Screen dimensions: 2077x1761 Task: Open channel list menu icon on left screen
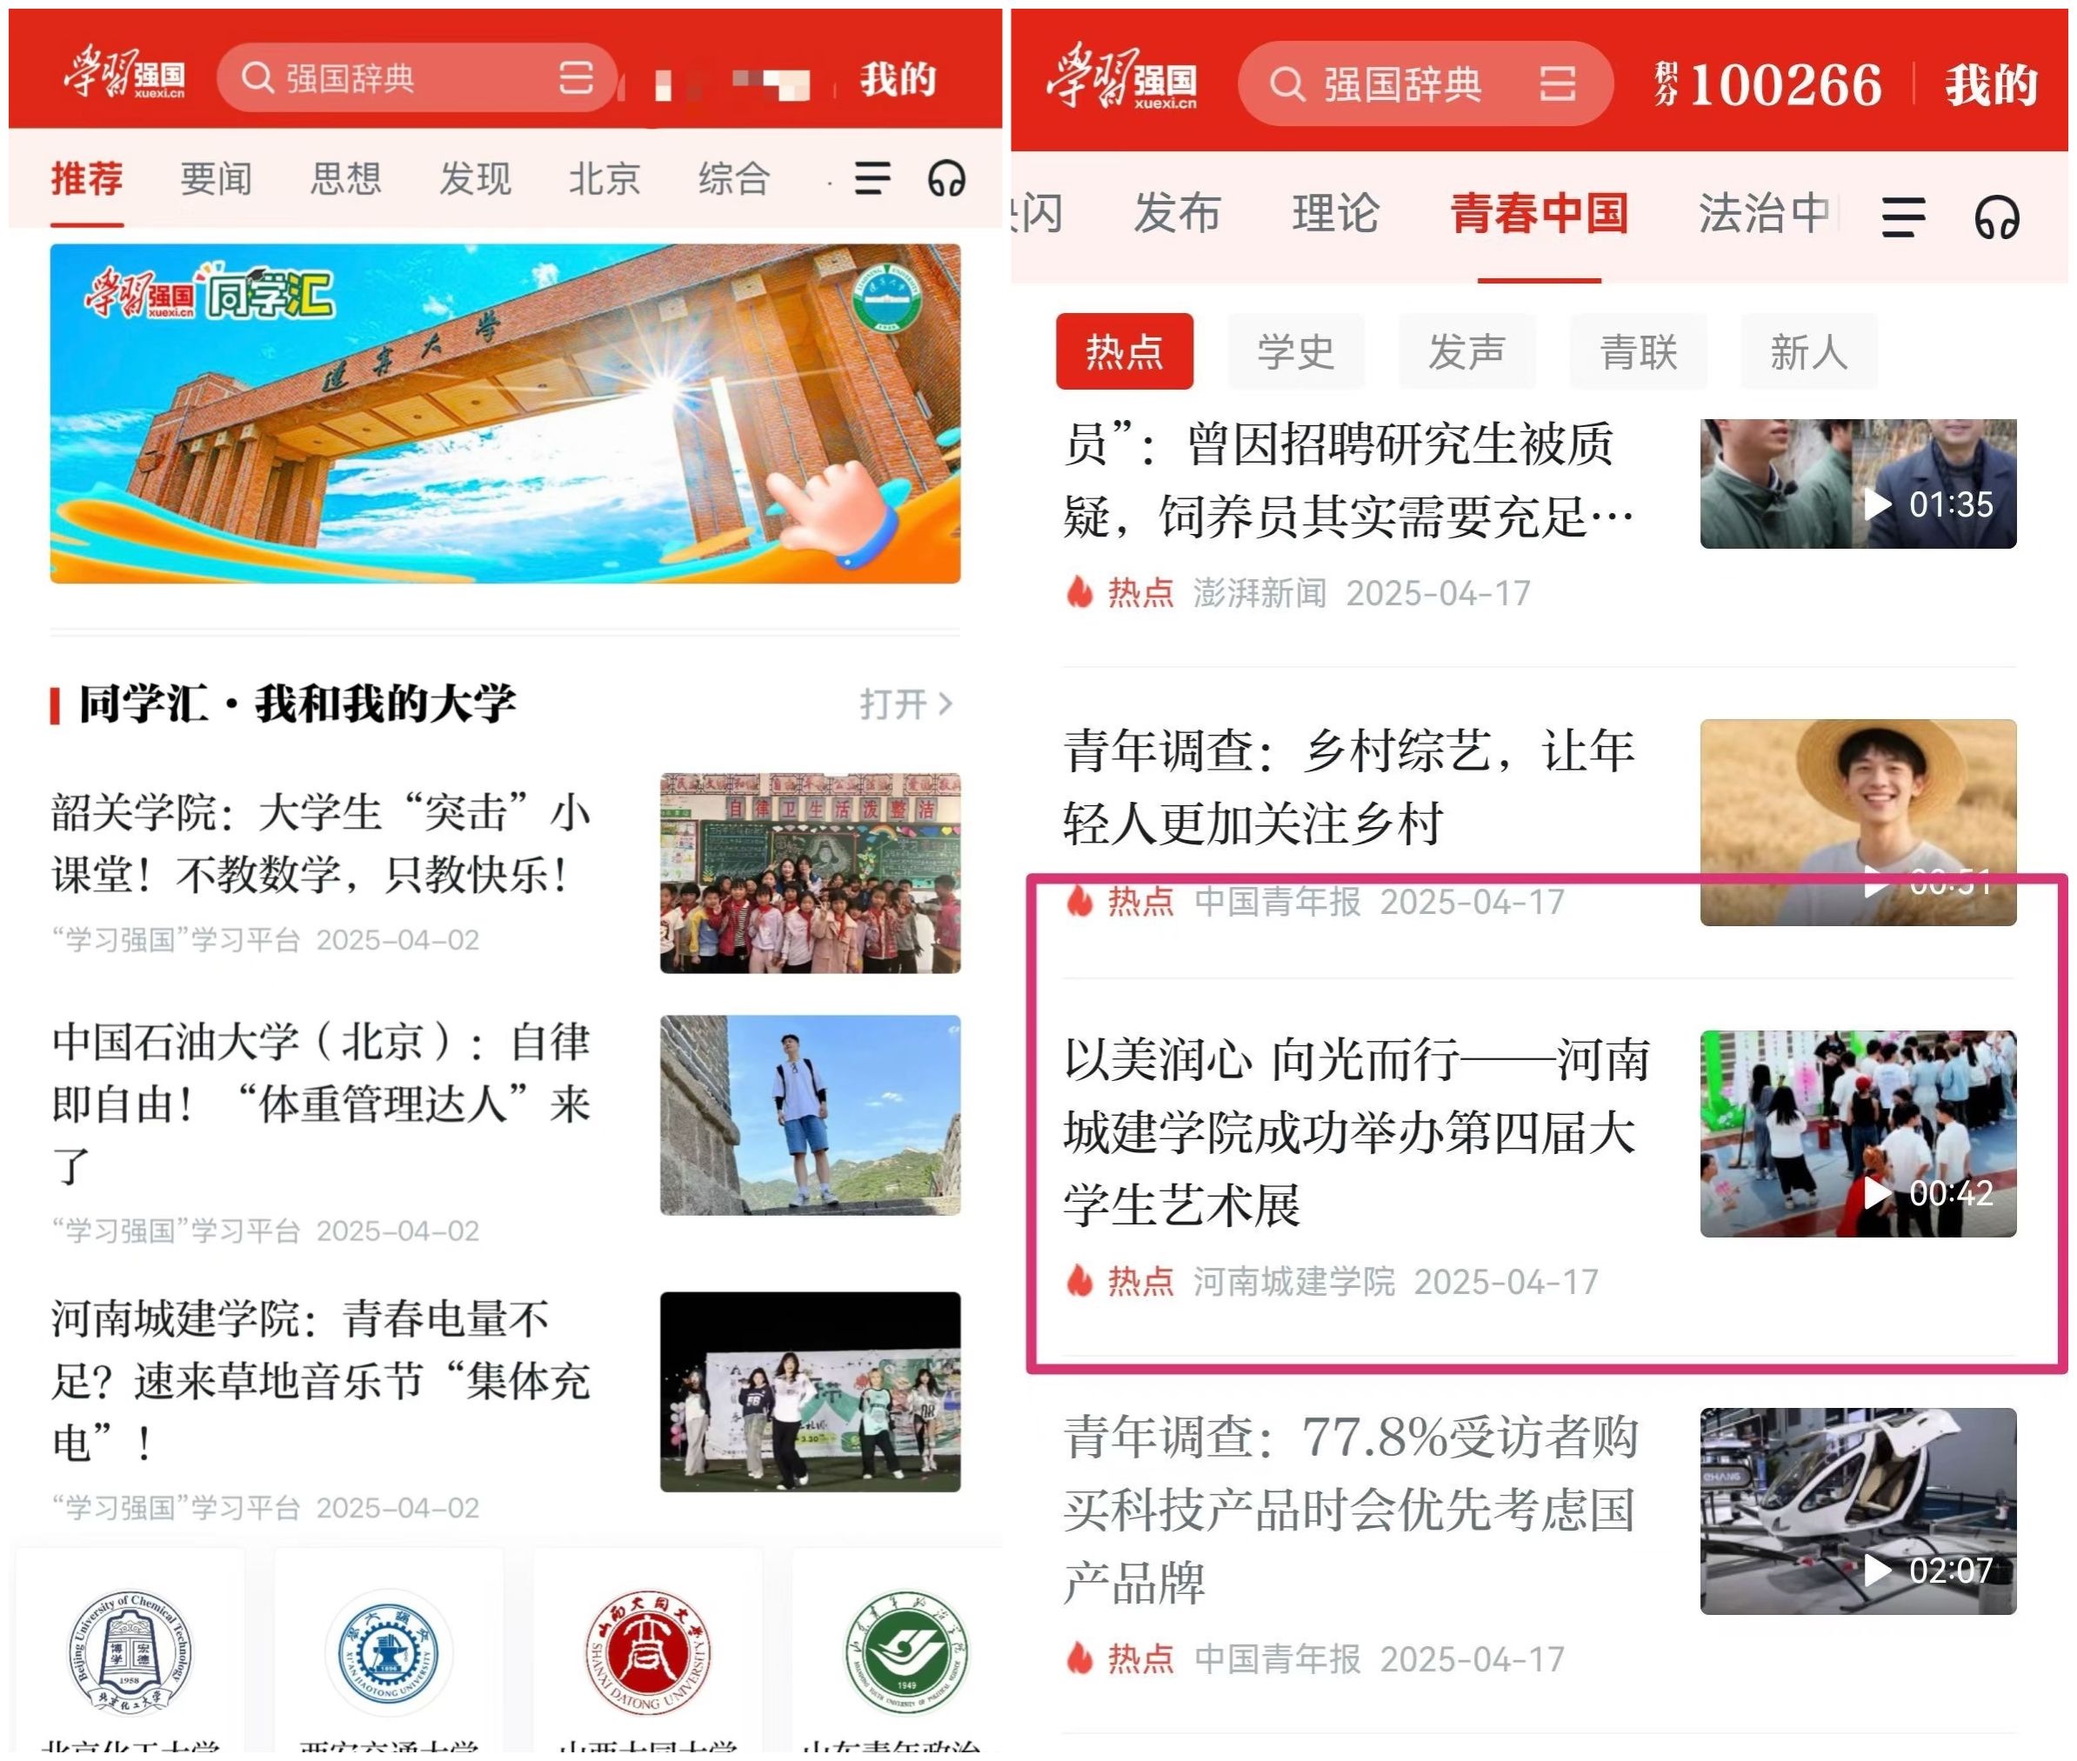[x=872, y=180]
